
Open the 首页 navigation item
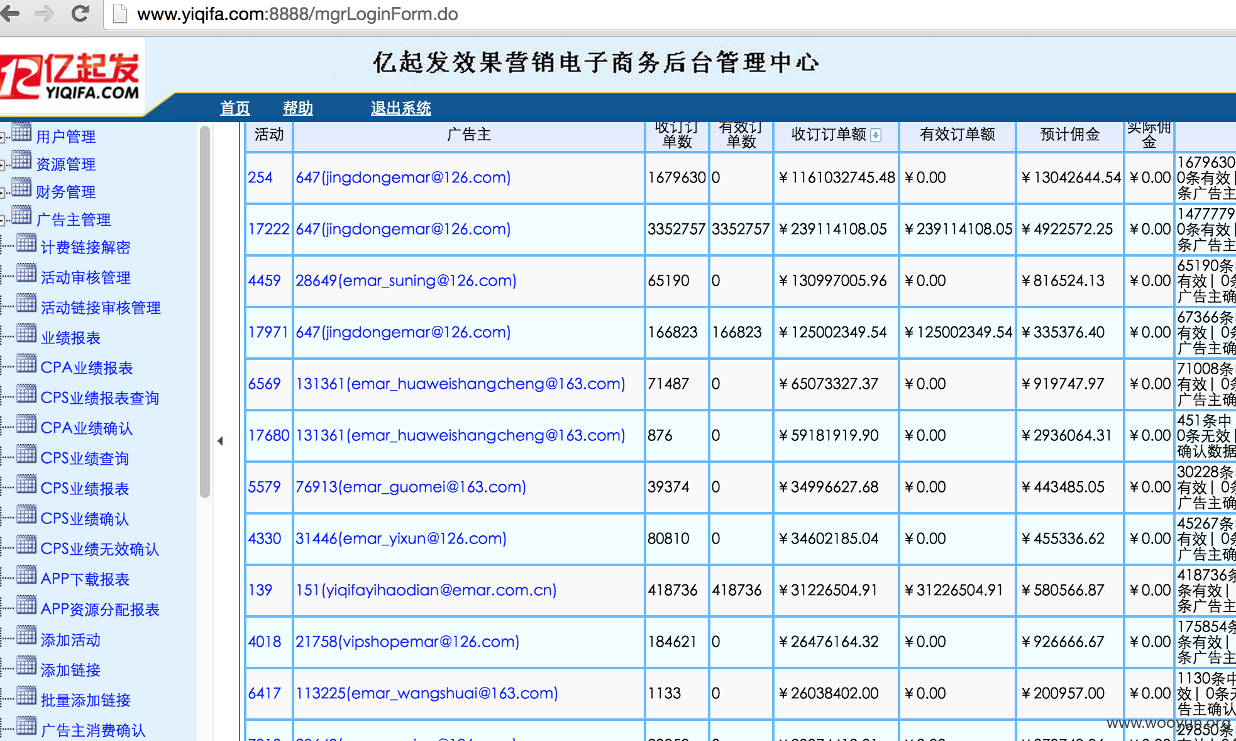click(235, 108)
